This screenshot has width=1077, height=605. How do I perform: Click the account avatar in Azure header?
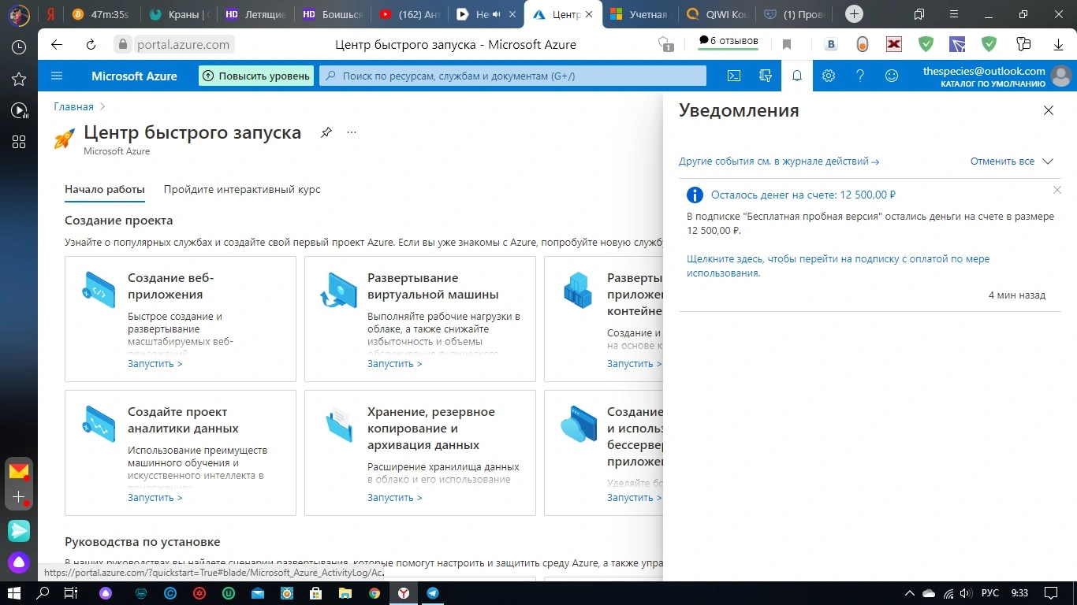coord(1061,76)
